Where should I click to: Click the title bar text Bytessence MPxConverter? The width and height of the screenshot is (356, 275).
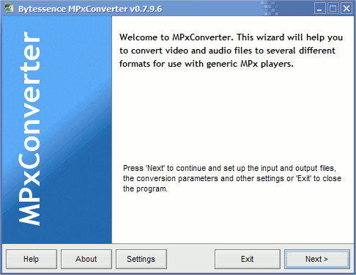click(x=73, y=9)
